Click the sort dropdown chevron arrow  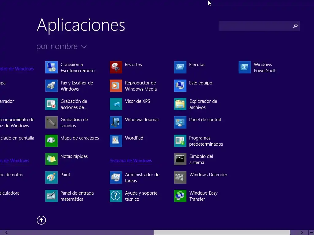pos(84,47)
